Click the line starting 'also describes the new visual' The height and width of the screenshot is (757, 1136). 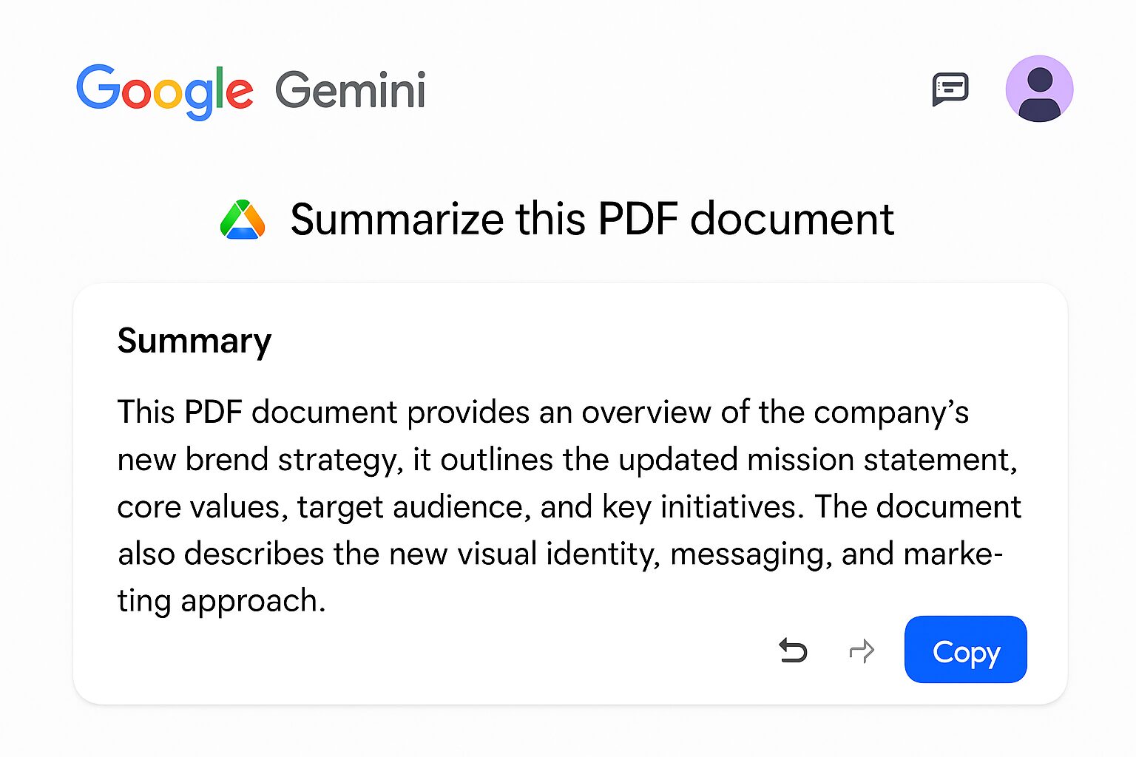coord(560,554)
